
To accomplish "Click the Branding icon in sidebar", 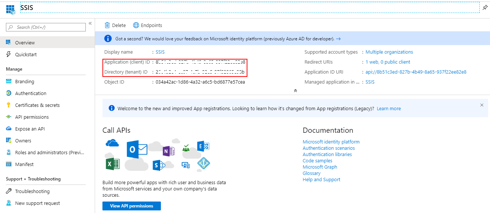I will point(9,81).
